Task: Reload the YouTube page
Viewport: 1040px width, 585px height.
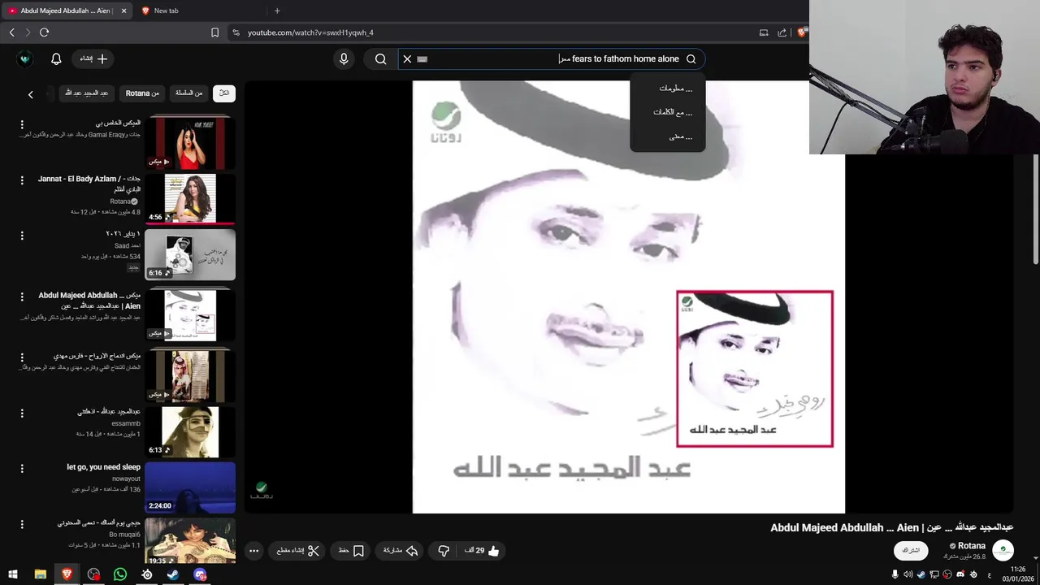Action: pos(44,32)
